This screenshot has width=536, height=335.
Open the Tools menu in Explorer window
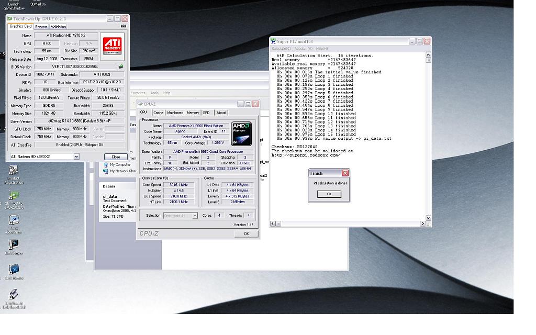154,93
